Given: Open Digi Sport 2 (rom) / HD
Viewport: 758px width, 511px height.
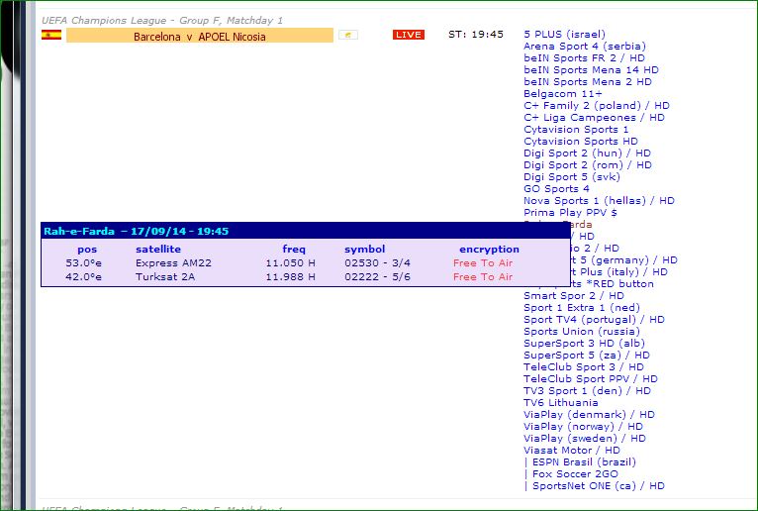Looking at the screenshot, I should (x=588, y=165).
